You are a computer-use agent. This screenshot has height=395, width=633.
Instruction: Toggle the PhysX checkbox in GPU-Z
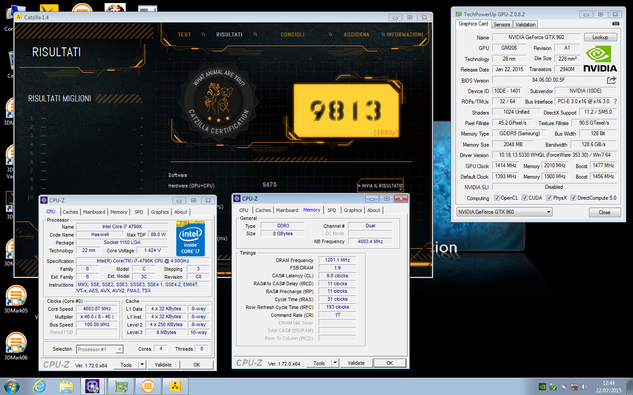coord(549,198)
